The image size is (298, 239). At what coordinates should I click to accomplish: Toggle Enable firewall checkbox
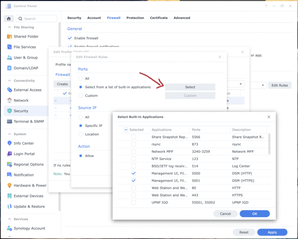[x=70, y=38]
